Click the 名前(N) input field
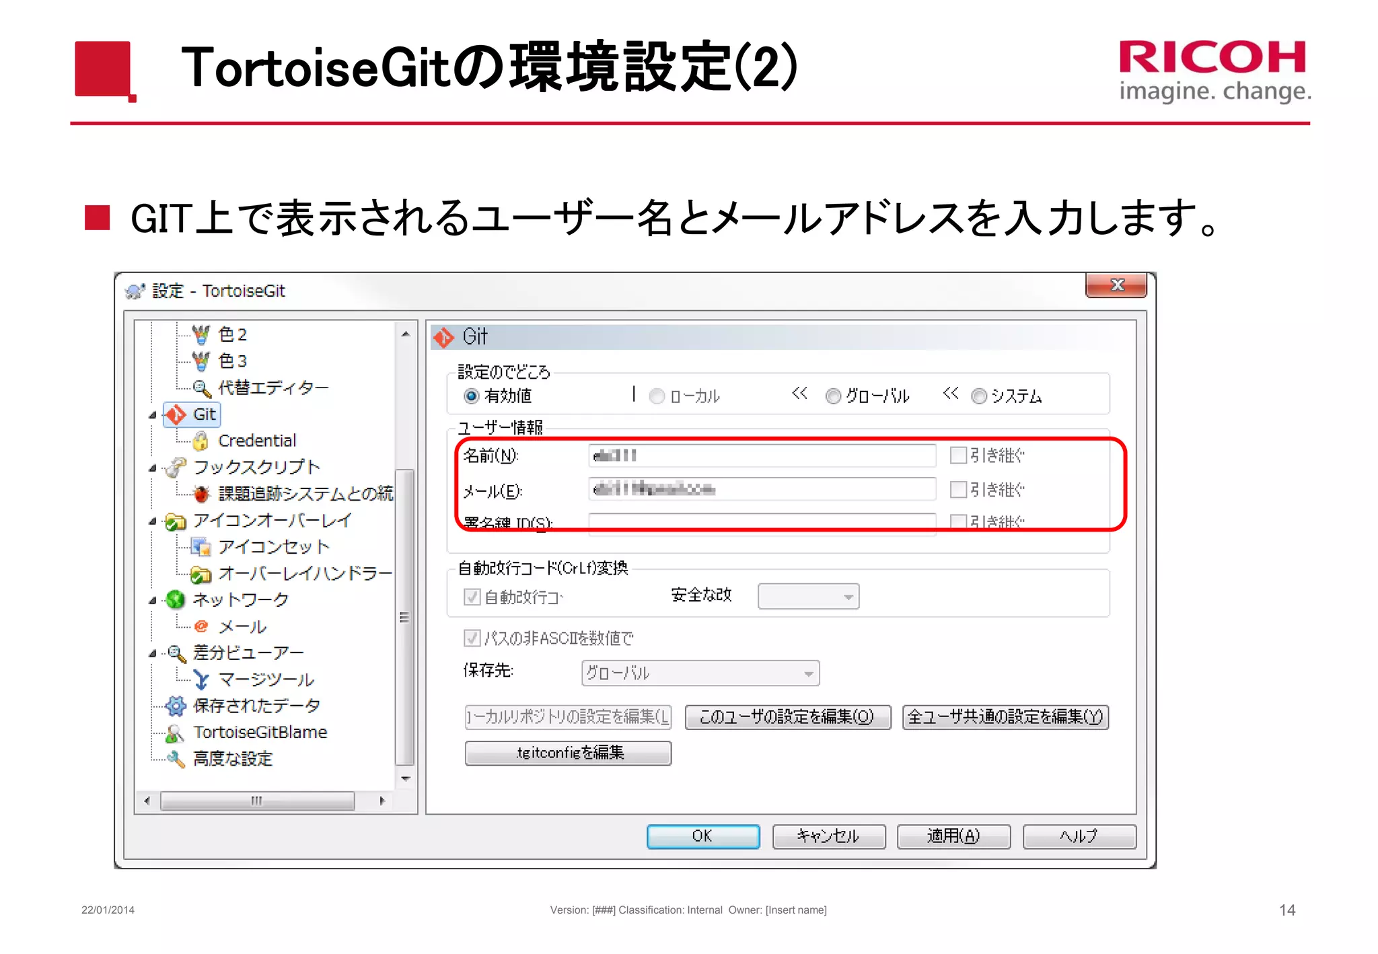 [x=762, y=456]
